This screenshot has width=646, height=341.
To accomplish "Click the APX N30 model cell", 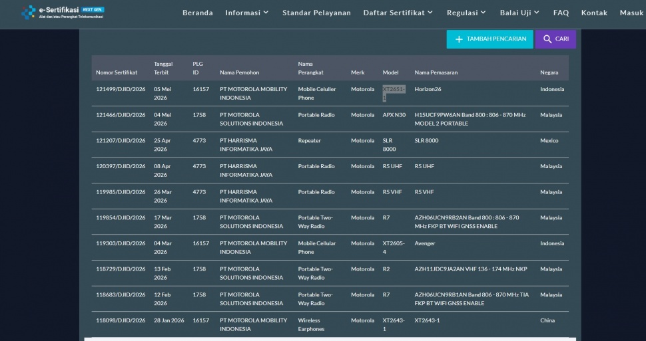I will [x=394, y=115].
